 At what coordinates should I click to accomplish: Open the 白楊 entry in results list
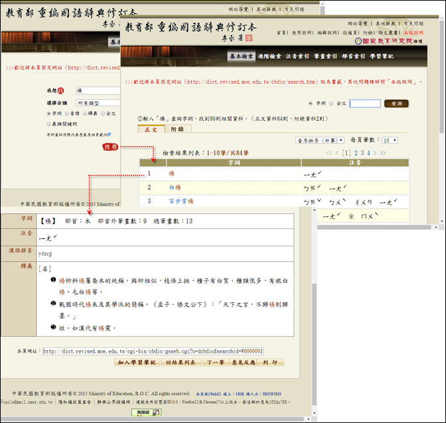pyautogui.click(x=175, y=187)
